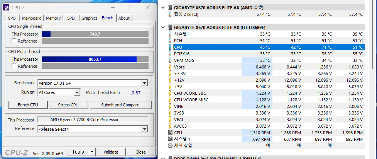The height and width of the screenshot is (159, 377).
Task: Click the Validate button
Action: (111, 152)
